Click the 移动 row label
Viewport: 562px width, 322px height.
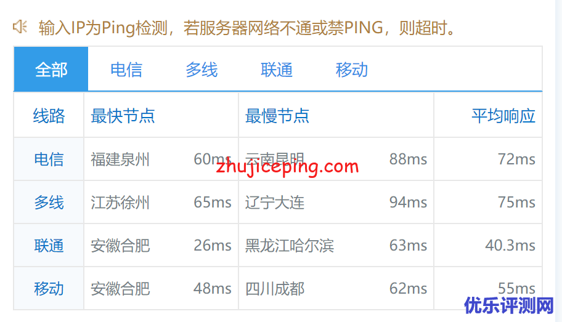click(49, 289)
